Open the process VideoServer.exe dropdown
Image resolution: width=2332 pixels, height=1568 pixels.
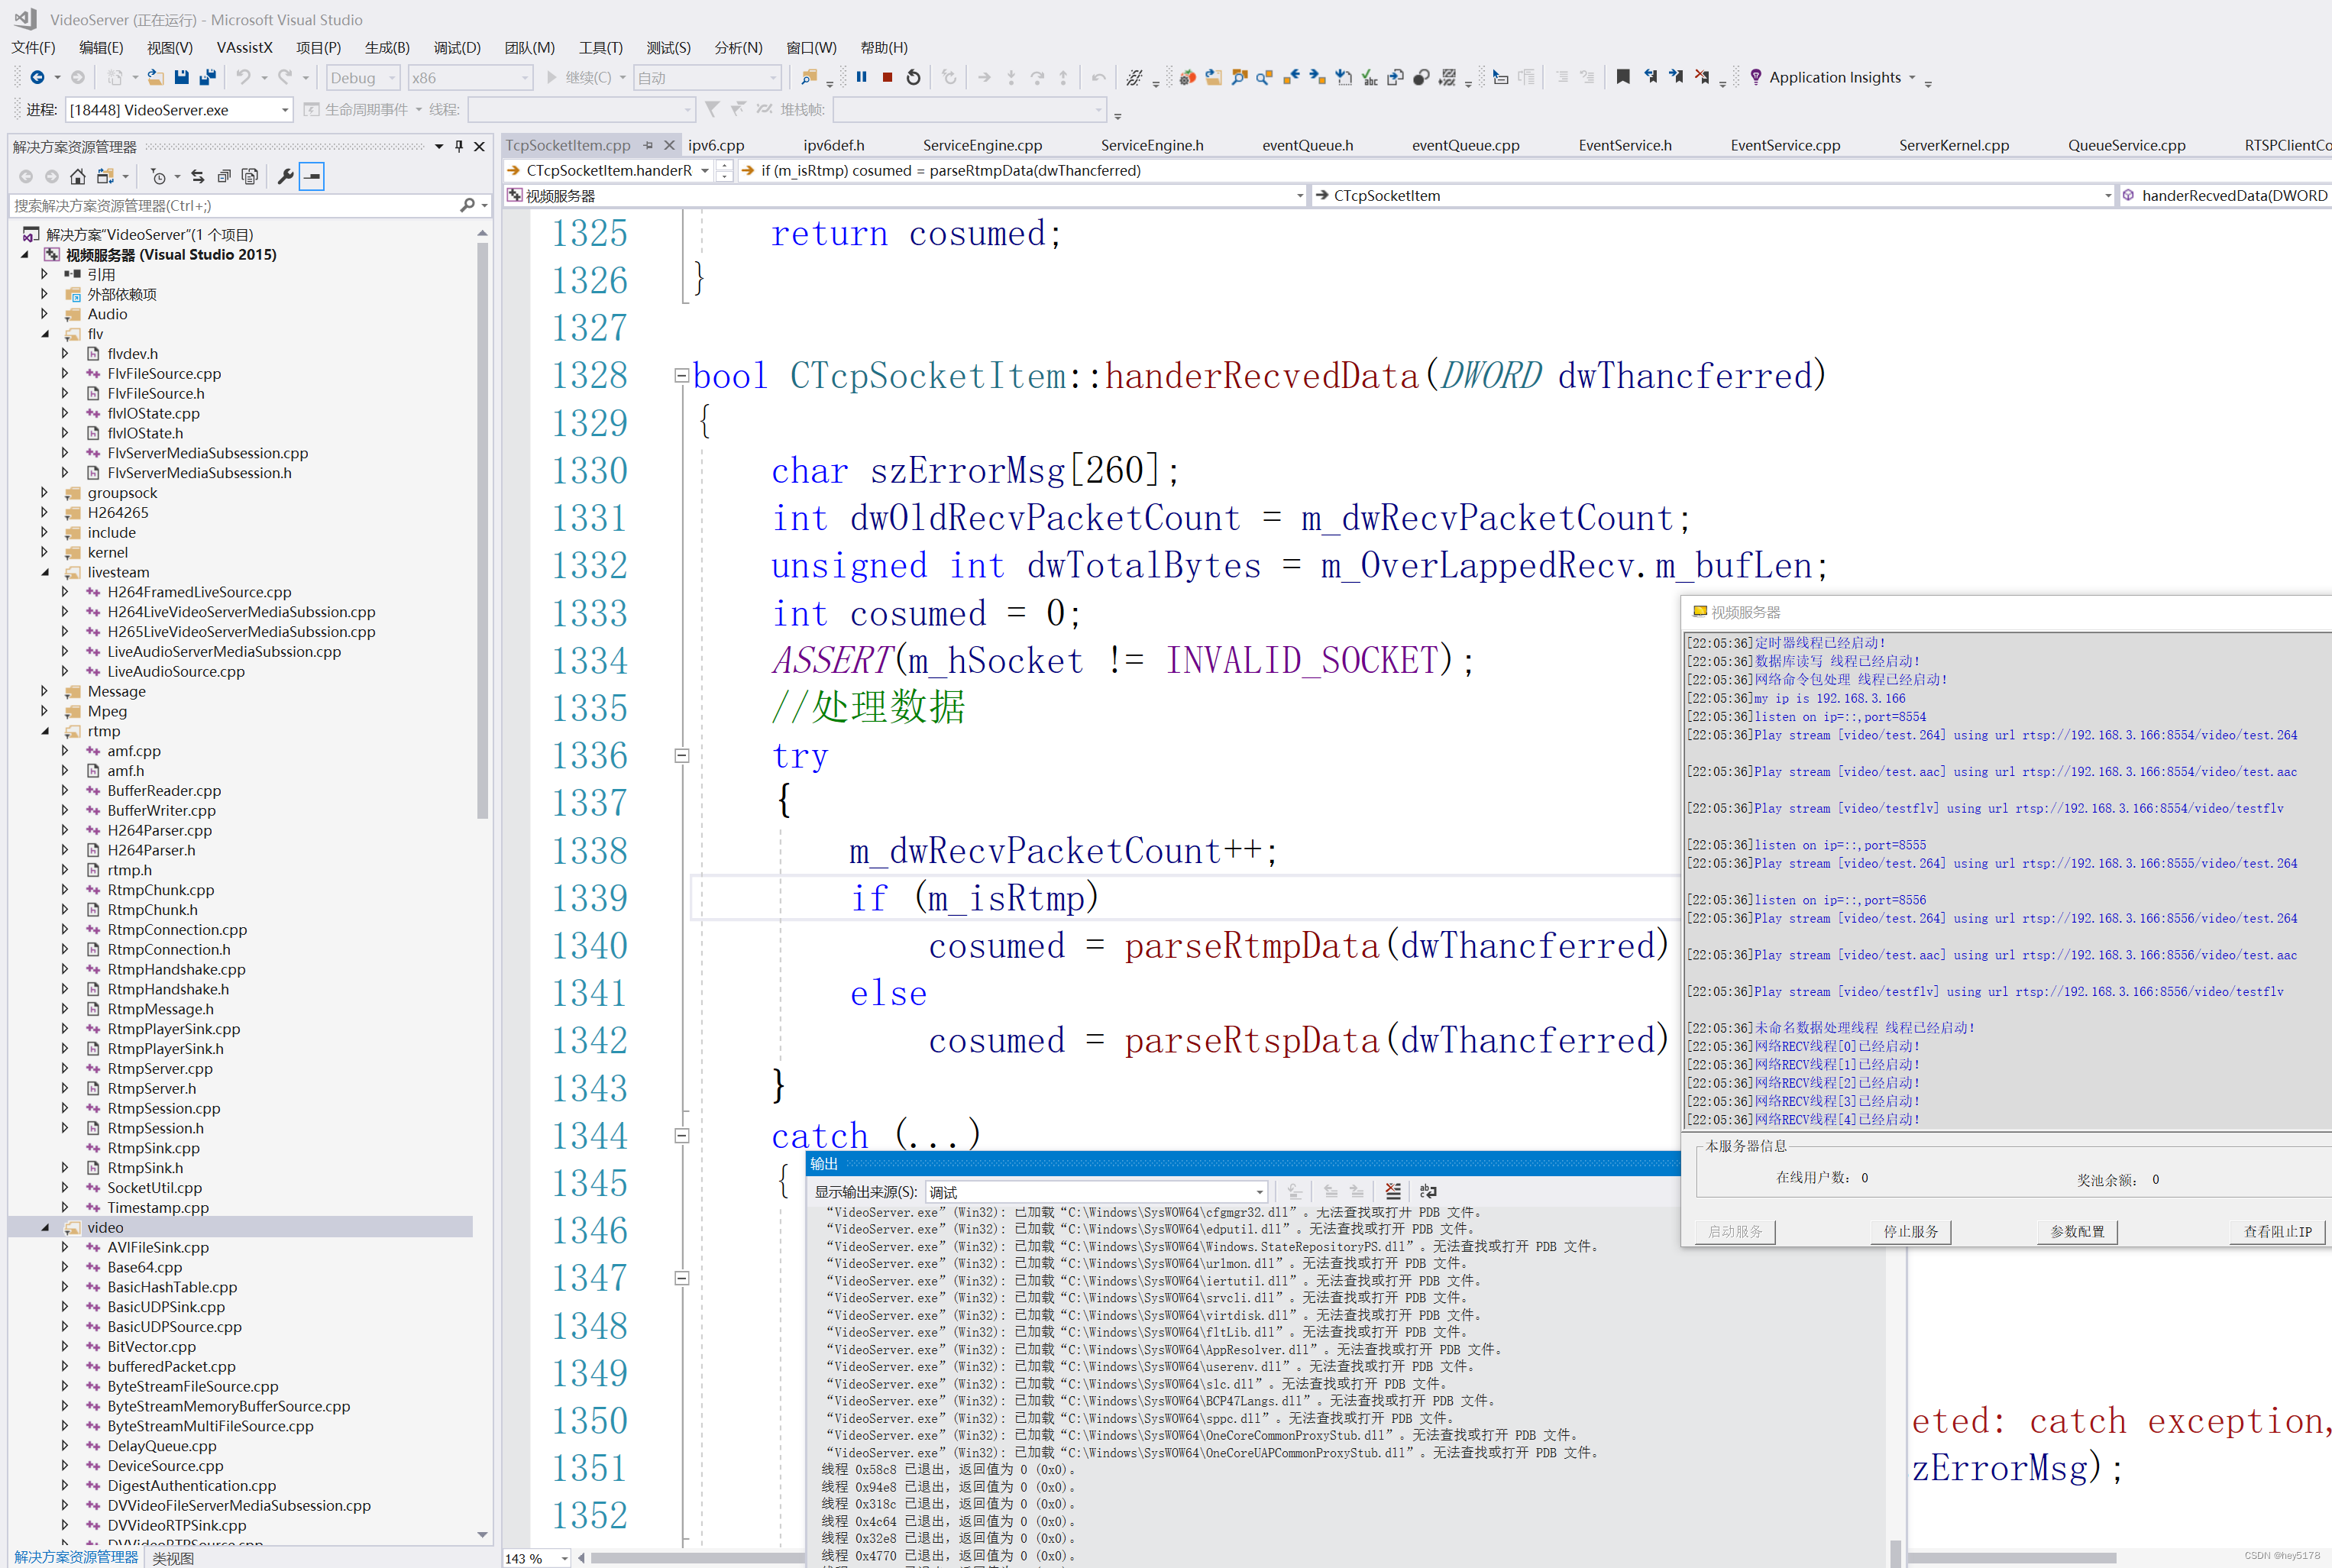pyautogui.click(x=179, y=109)
